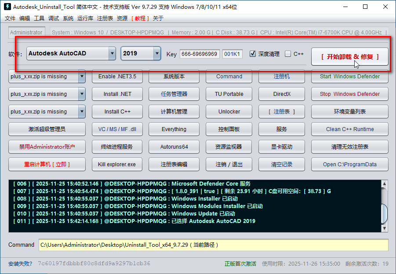Click the 注册机 button
This screenshot has width=396, height=274.
coord(282,77)
